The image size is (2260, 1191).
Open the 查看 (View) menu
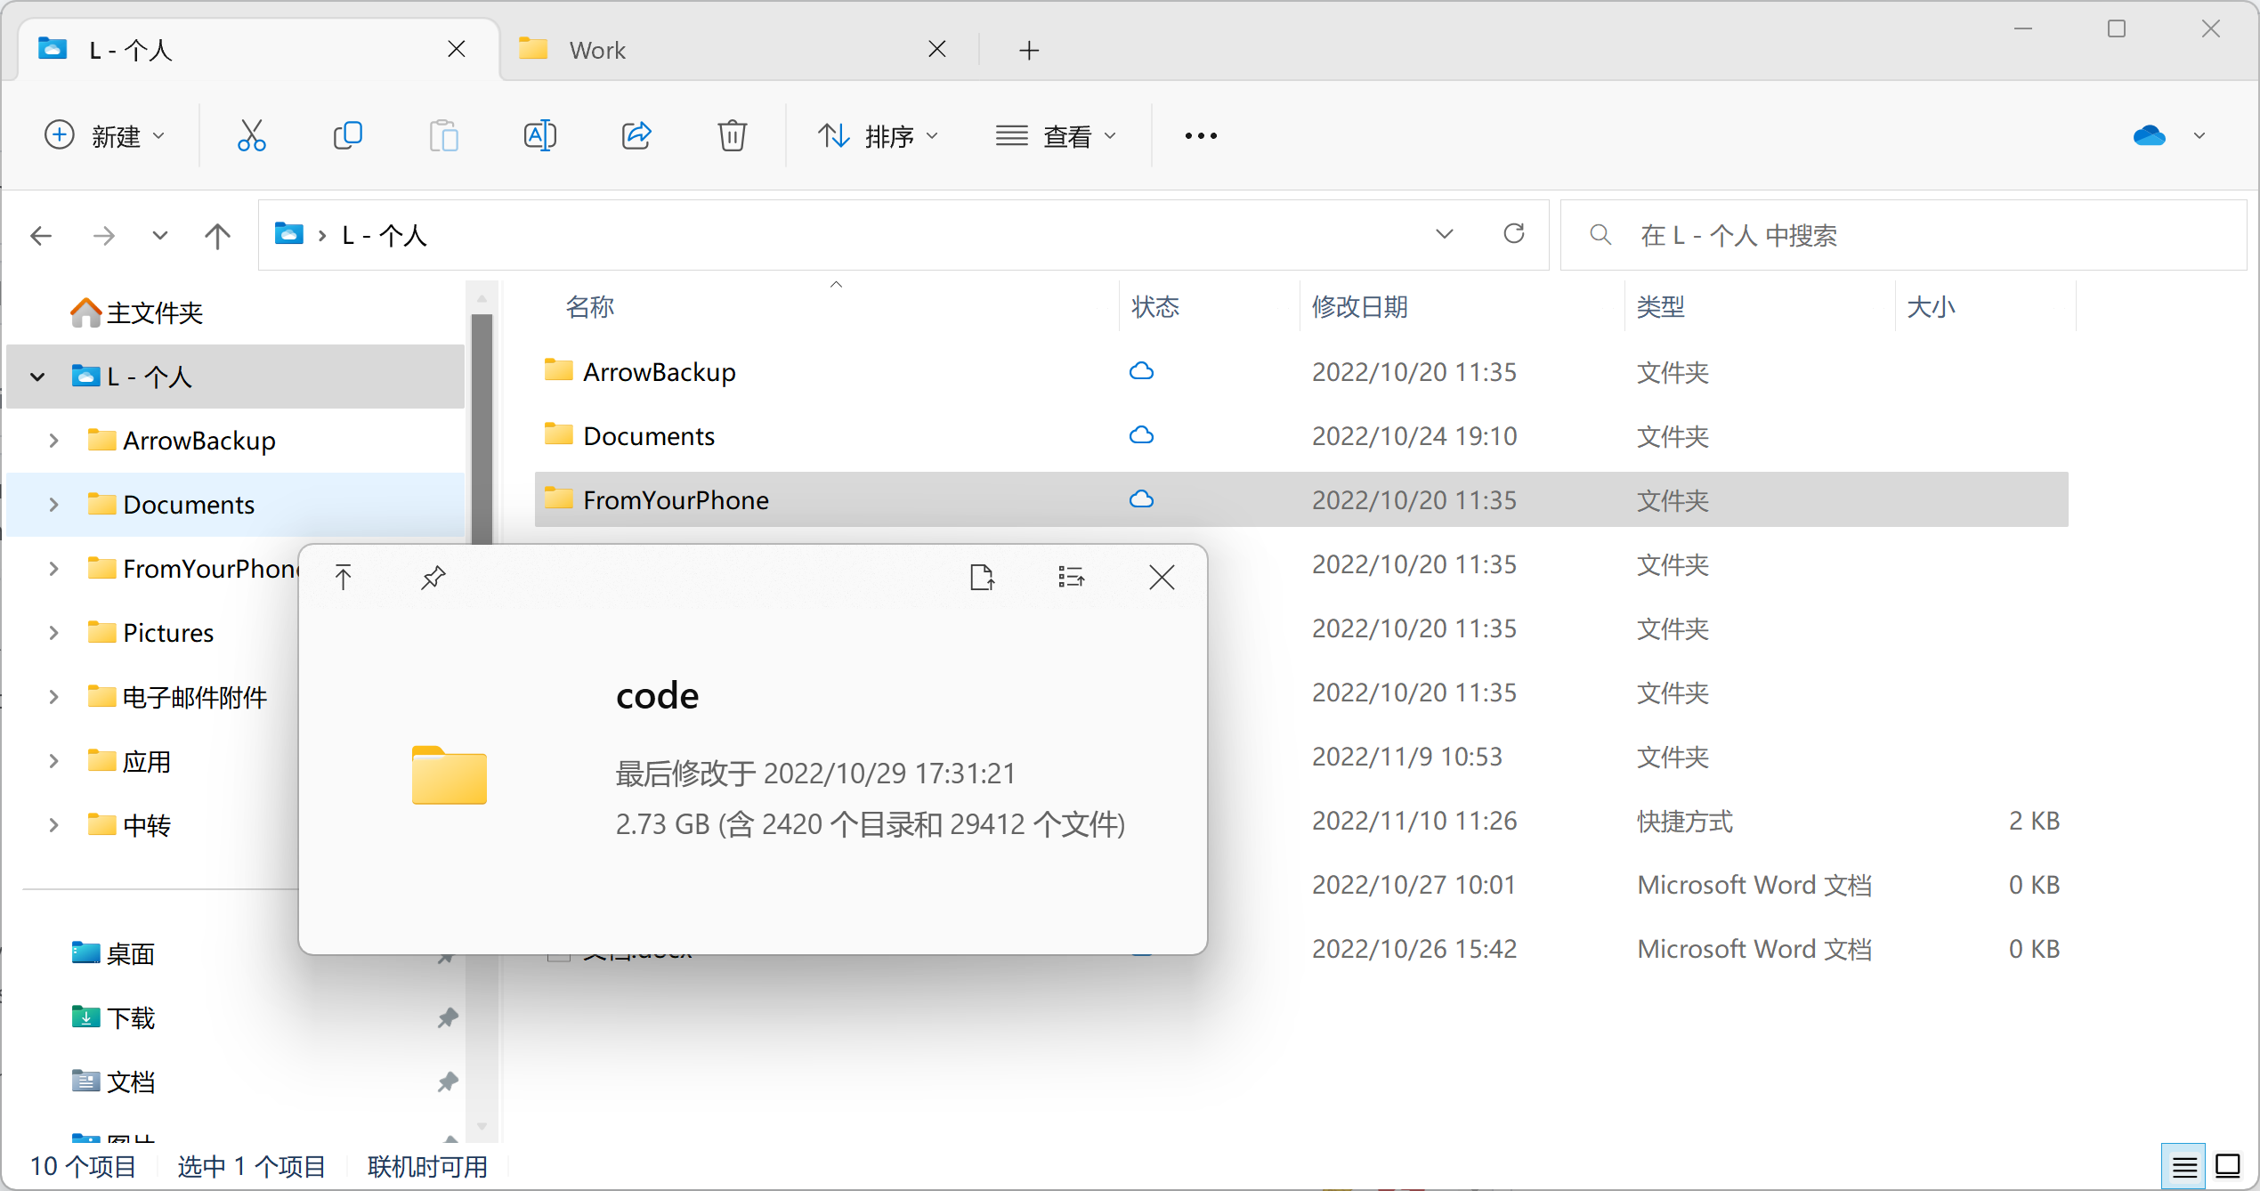click(1057, 135)
